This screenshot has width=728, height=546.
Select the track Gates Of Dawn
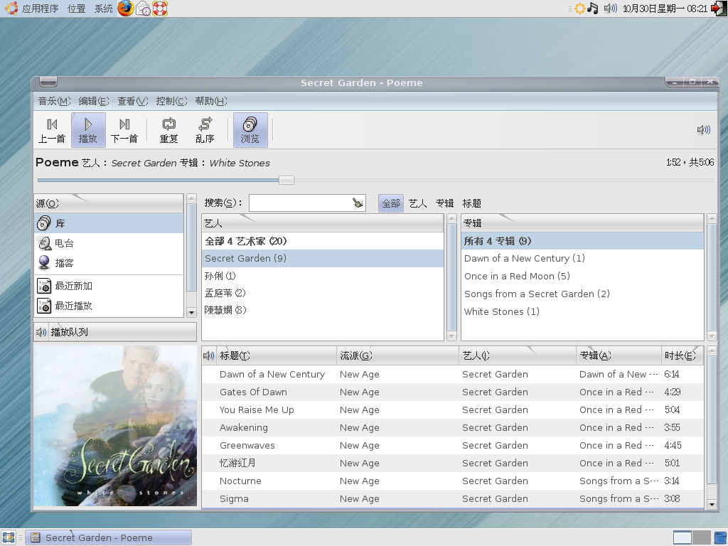tap(453, 392)
